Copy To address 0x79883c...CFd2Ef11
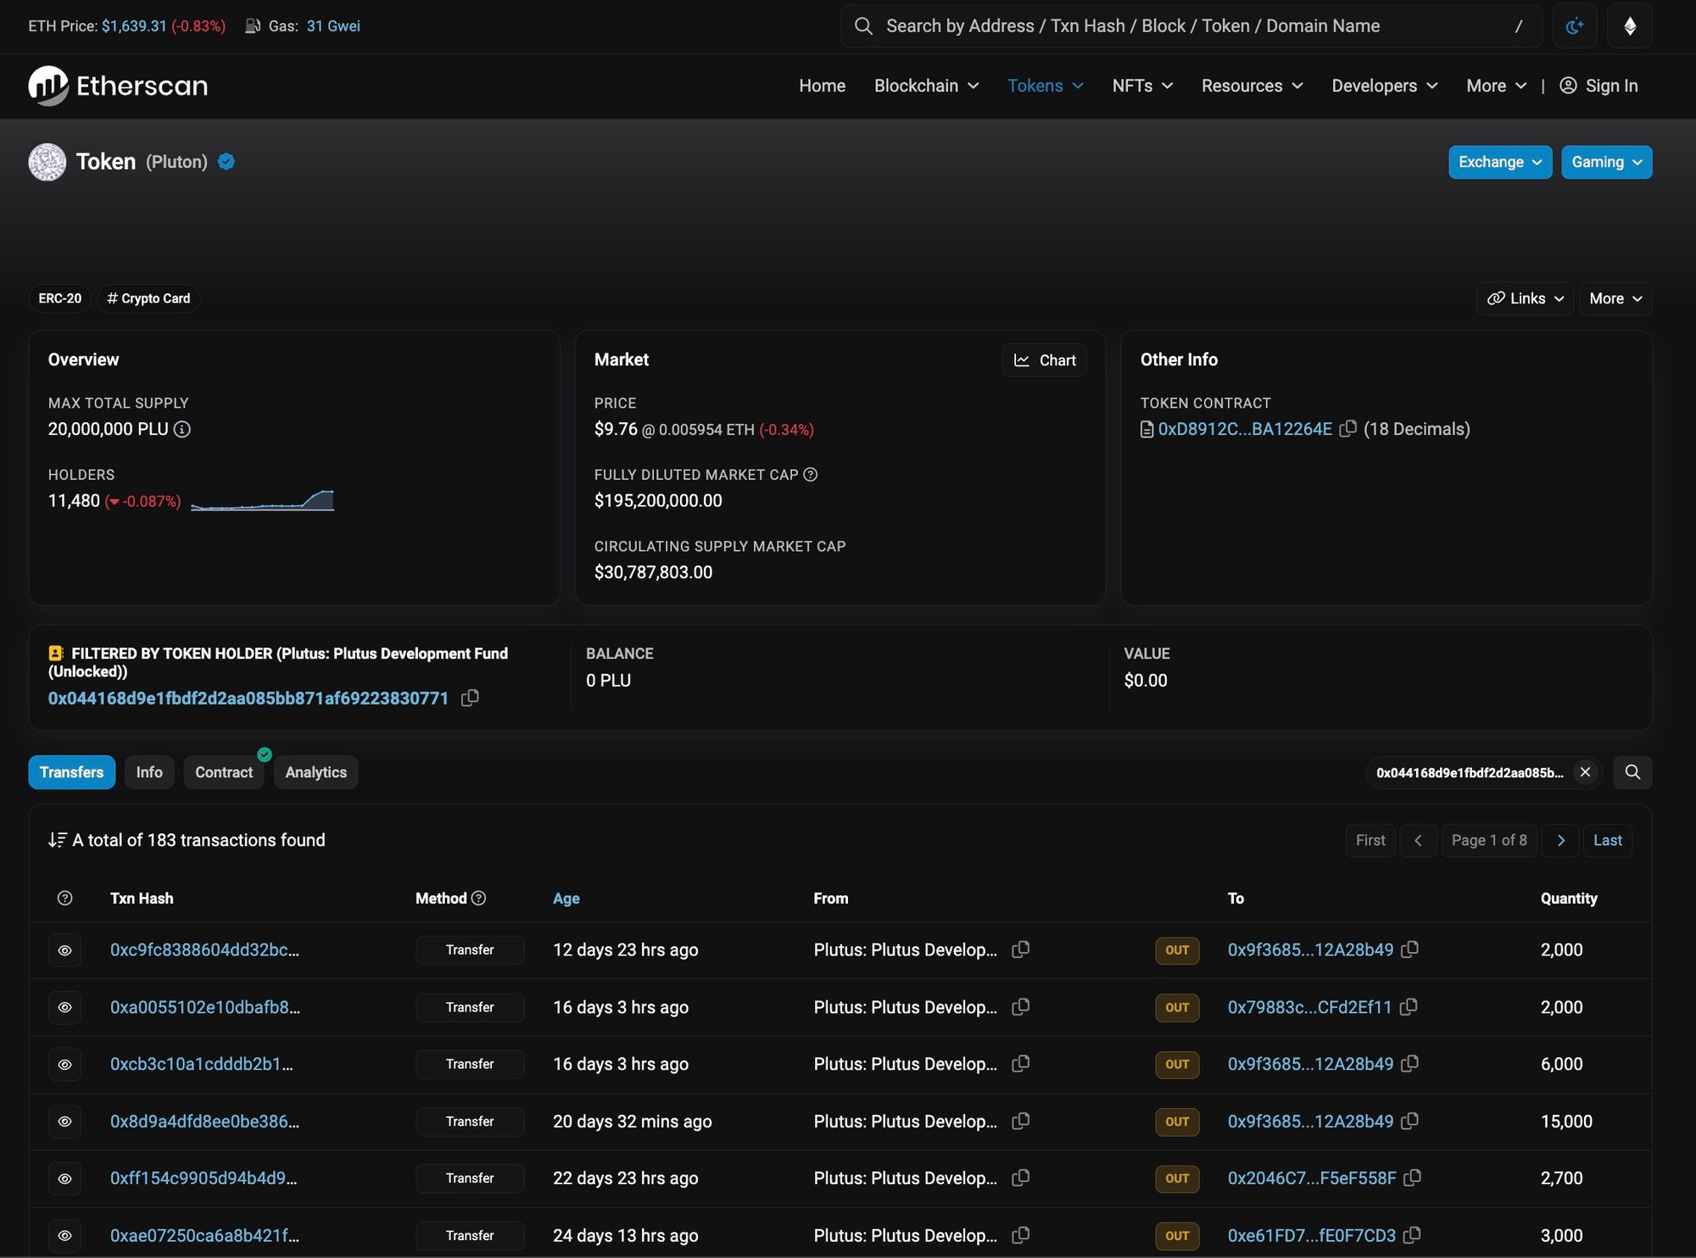Screen dimensions: 1696x1258 point(1409,1007)
